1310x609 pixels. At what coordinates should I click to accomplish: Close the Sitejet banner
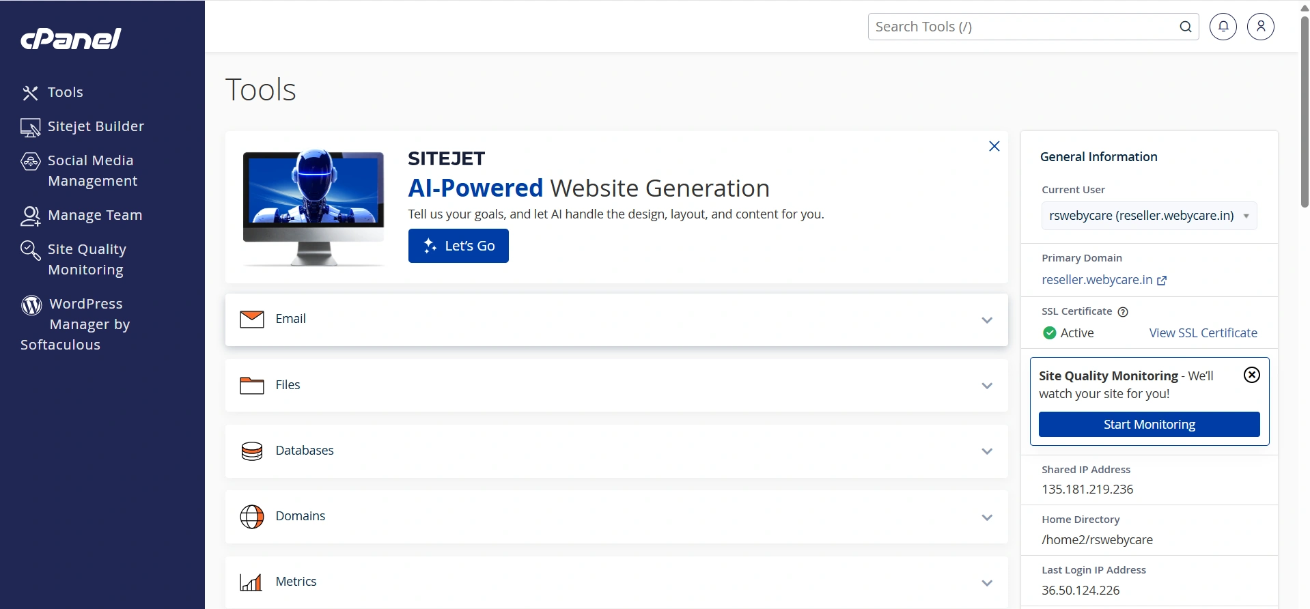(x=994, y=146)
